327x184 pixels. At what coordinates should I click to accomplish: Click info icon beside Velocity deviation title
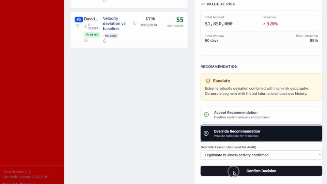click(x=135, y=24)
